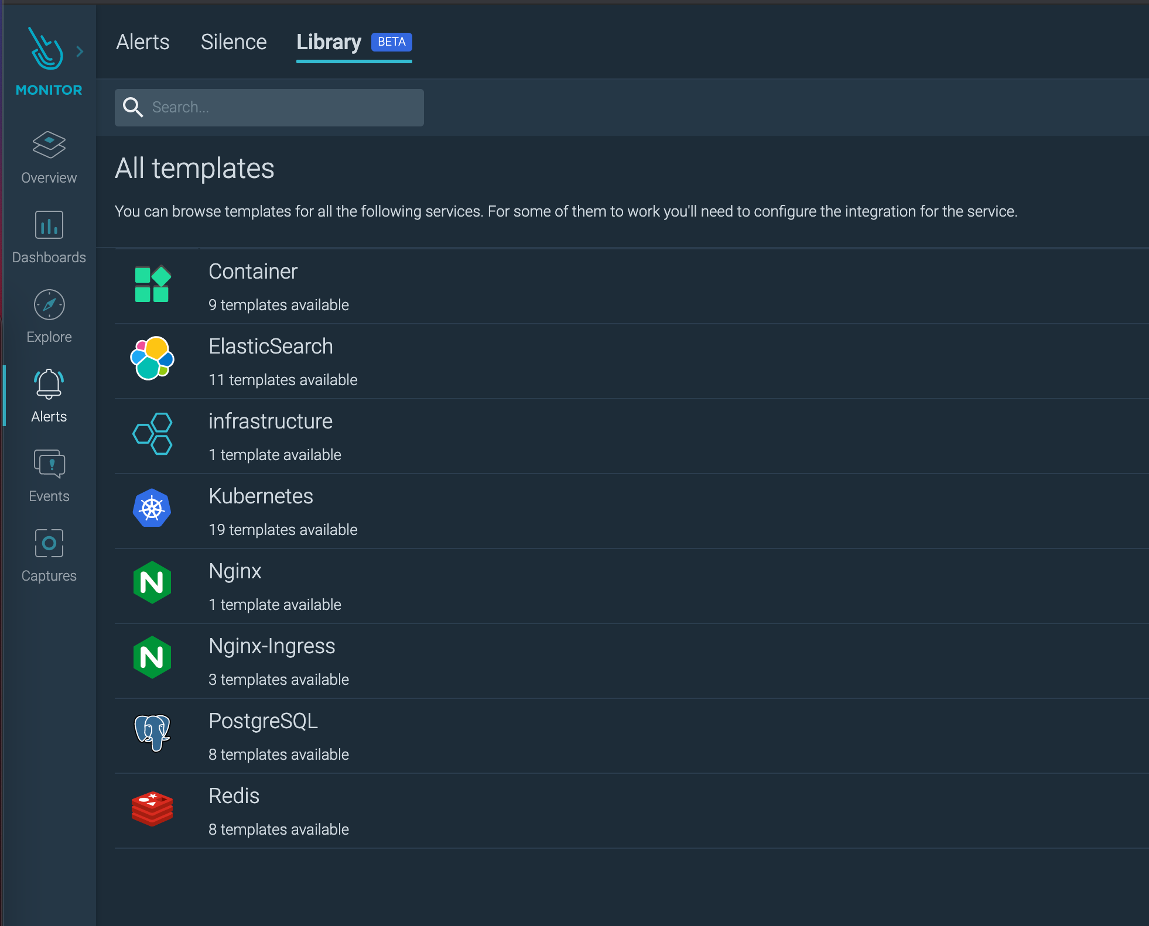The width and height of the screenshot is (1149, 926).
Task: Select the Alerts bell icon
Action: pyautogui.click(x=49, y=385)
